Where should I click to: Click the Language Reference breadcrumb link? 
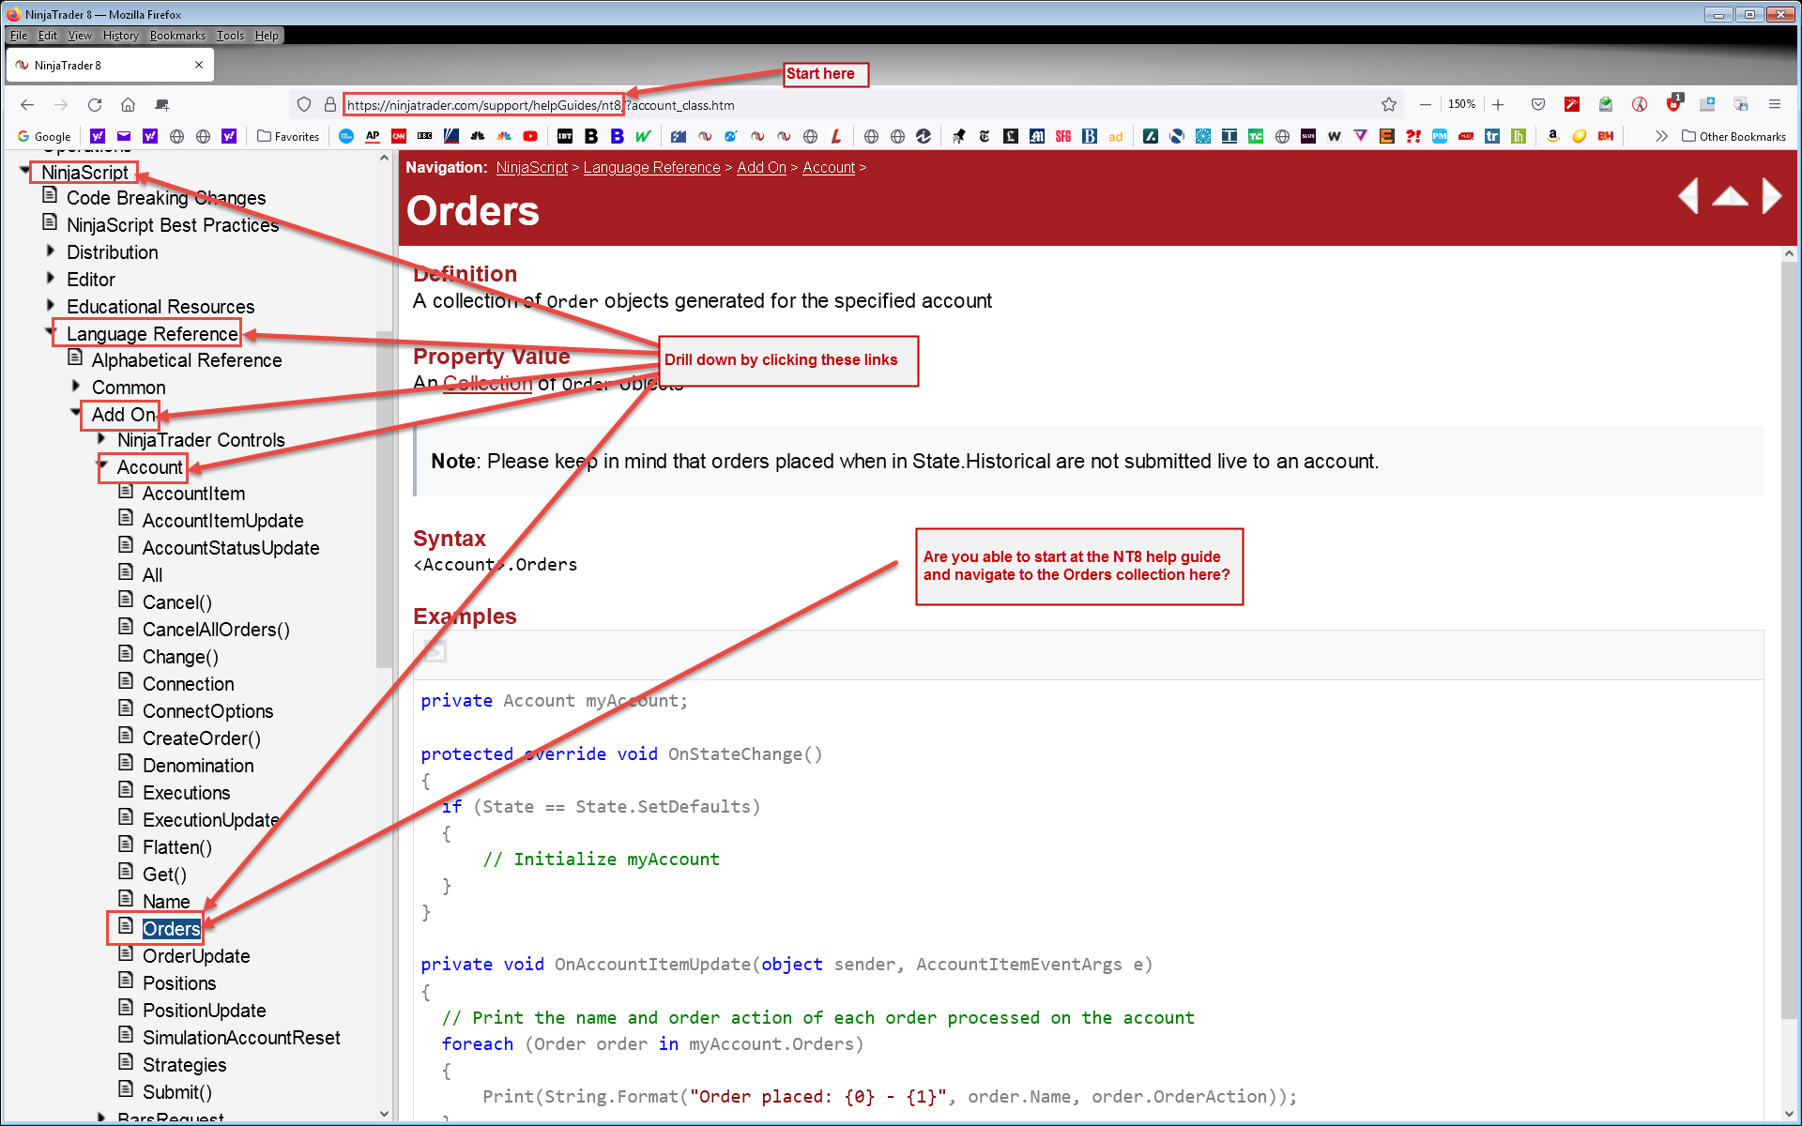coord(651,167)
